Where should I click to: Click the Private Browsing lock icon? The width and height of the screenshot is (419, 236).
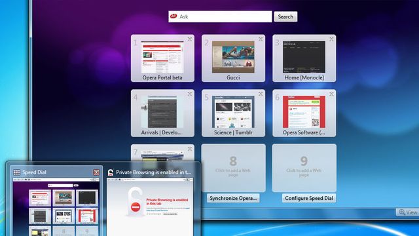[111, 172]
